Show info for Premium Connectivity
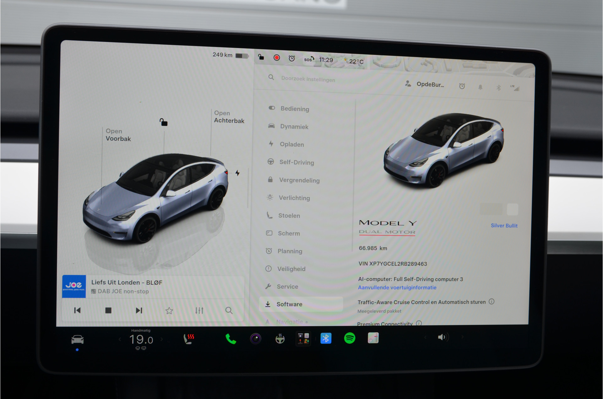The height and width of the screenshot is (399, 603). (419, 323)
